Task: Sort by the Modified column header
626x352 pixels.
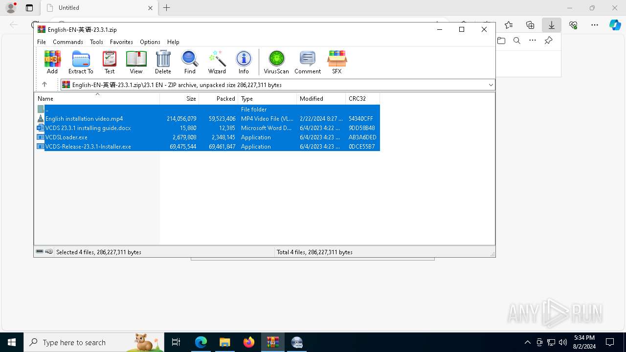Action: click(x=321, y=98)
